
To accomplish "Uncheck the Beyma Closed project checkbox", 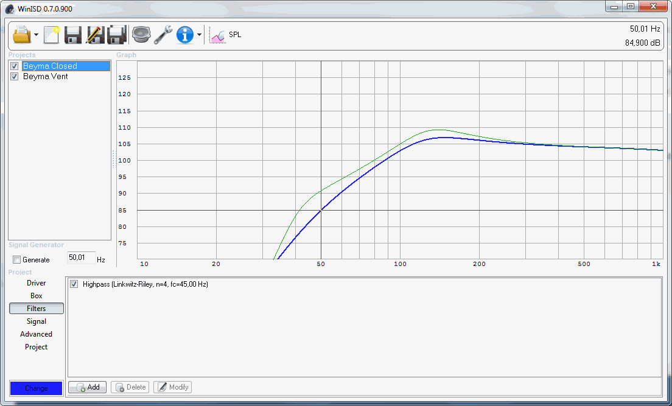I will (x=15, y=66).
